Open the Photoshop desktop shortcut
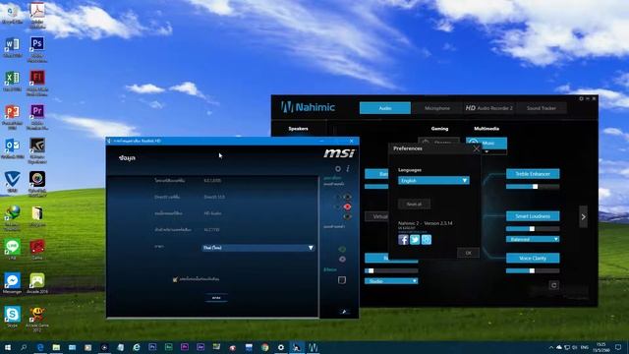 coord(37,49)
